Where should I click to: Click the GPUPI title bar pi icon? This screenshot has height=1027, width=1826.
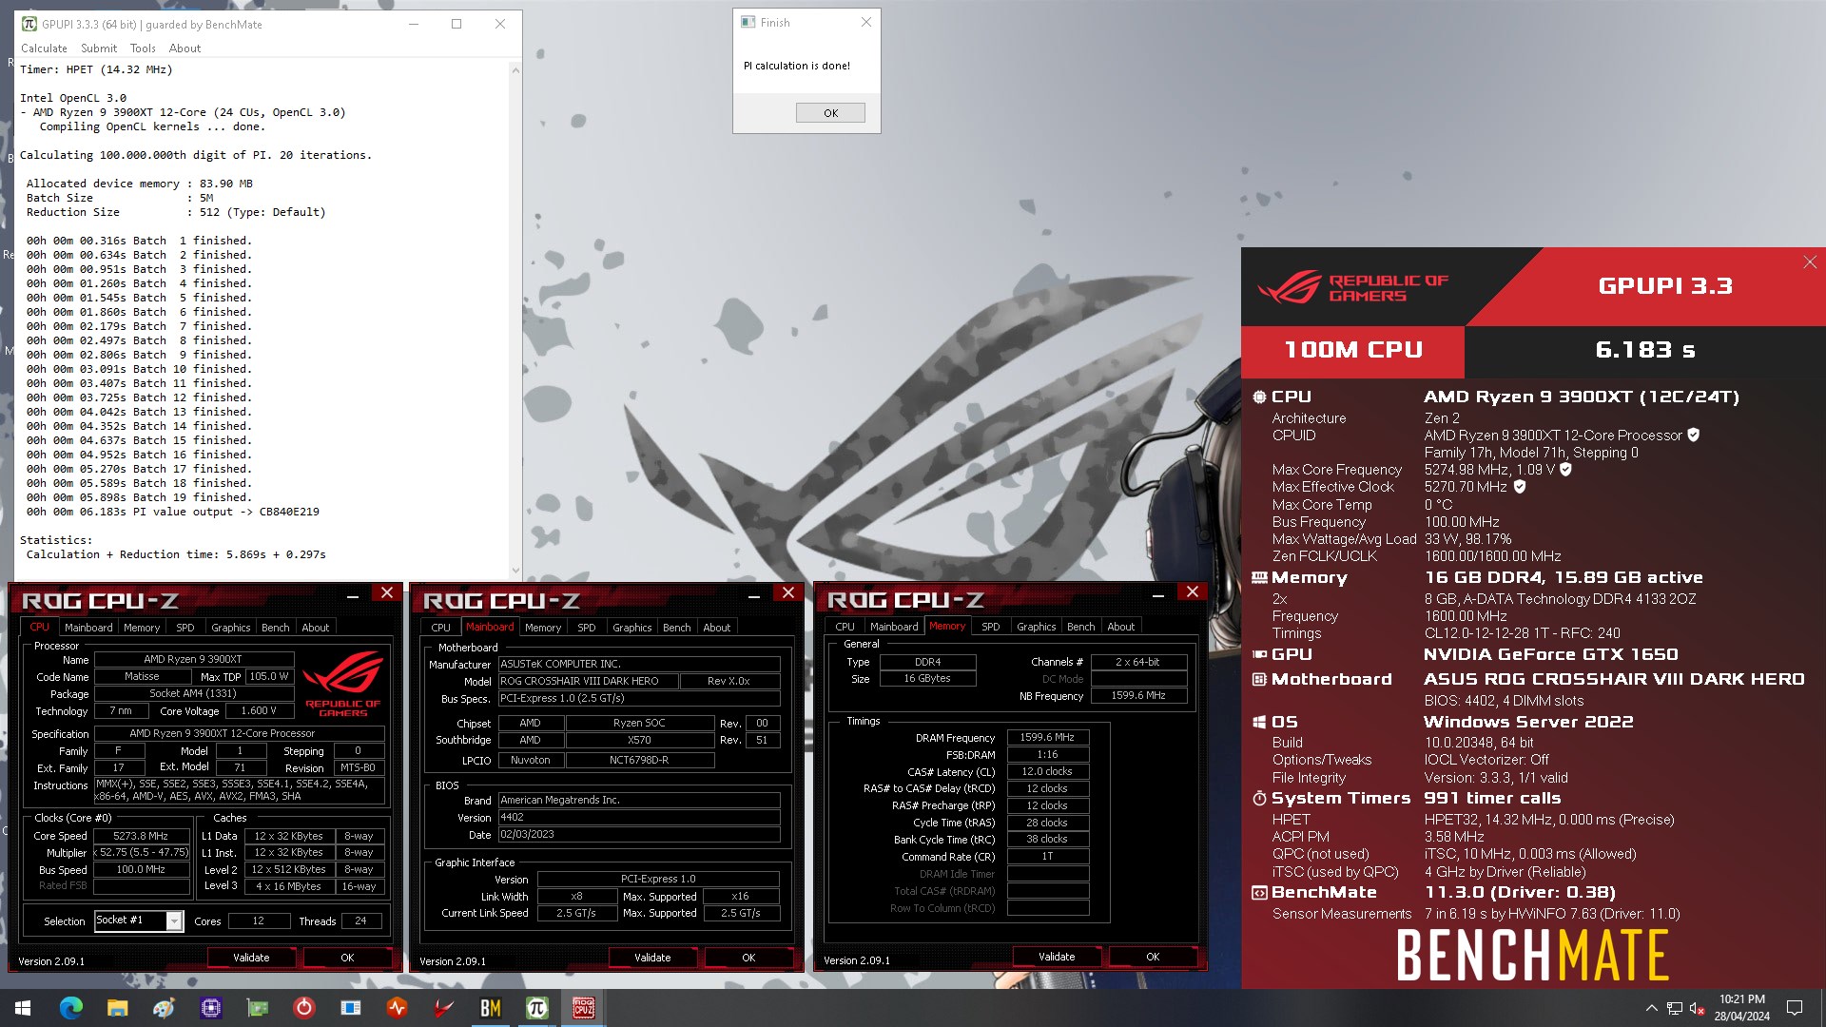[29, 24]
